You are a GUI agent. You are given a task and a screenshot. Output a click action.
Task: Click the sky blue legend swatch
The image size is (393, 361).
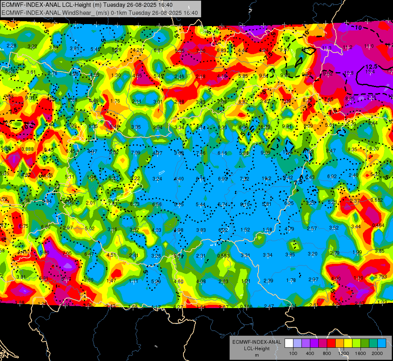point(382,343)
